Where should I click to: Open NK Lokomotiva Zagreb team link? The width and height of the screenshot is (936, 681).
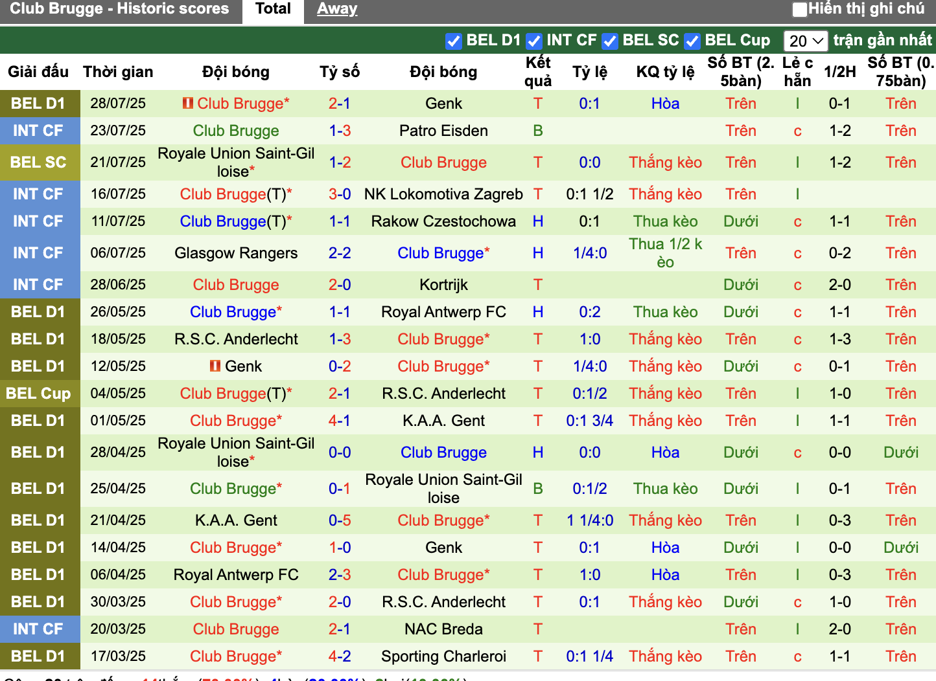(443, 194)
